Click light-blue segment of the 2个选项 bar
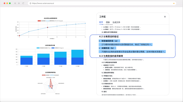This screenshot has height=102, width=183. [x=27, y=57]
